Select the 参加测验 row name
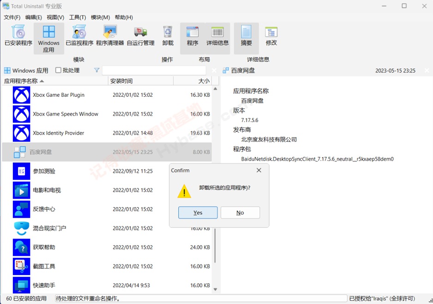Viewport: 433px width, 304px height. [44, 171]
